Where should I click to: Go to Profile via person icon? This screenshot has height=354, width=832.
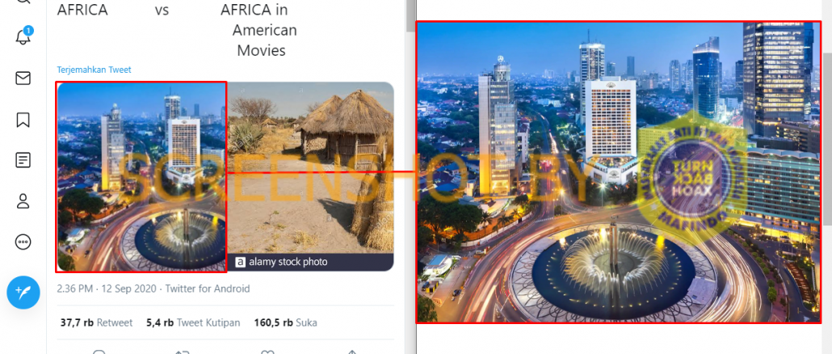point(23,201)
